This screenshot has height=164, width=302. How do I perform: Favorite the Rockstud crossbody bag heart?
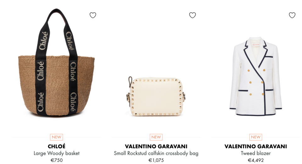(x=193, y=15)
